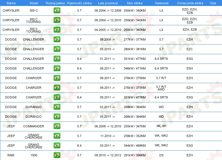This screenshot has width=222, height=160.
Task: Select the COMMANDER model cell
Action: 33,126
